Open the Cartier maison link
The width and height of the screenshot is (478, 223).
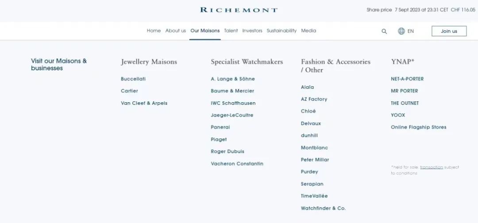pyautogui.click(x=129, y=91)
